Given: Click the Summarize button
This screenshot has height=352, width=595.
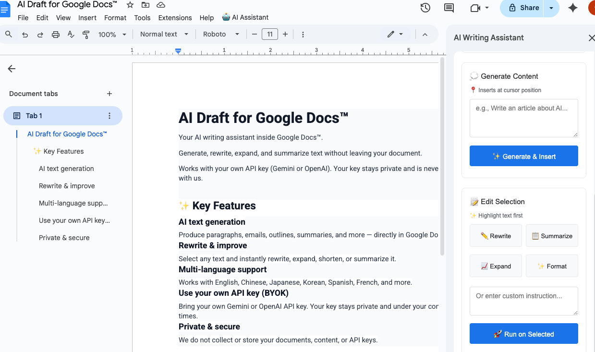Looking at the screenshot, I should pyautogui.click(x=552, y=236).
